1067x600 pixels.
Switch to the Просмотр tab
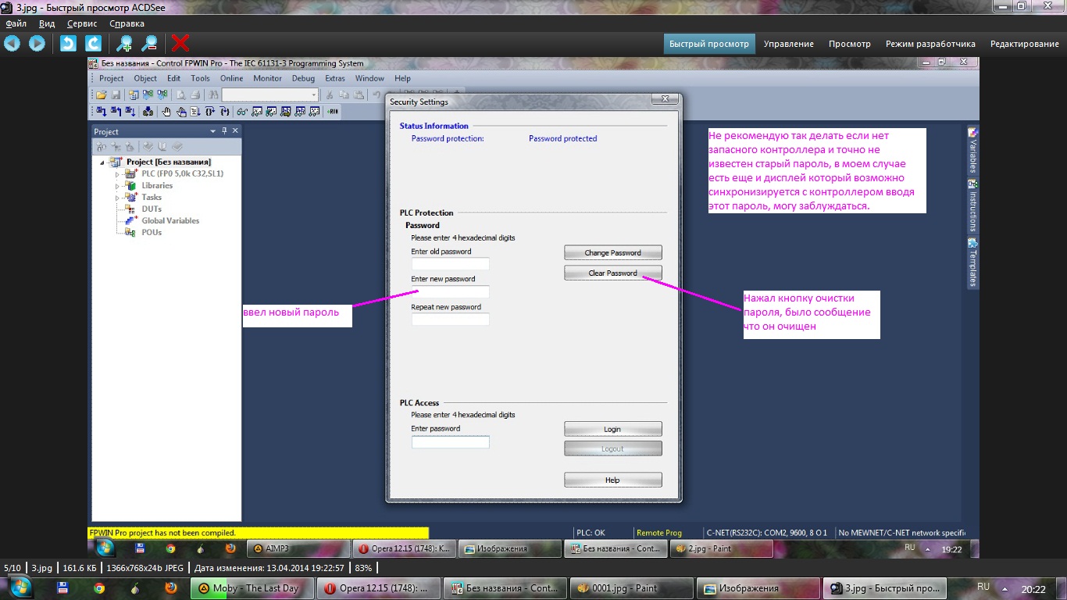(850, 44)
